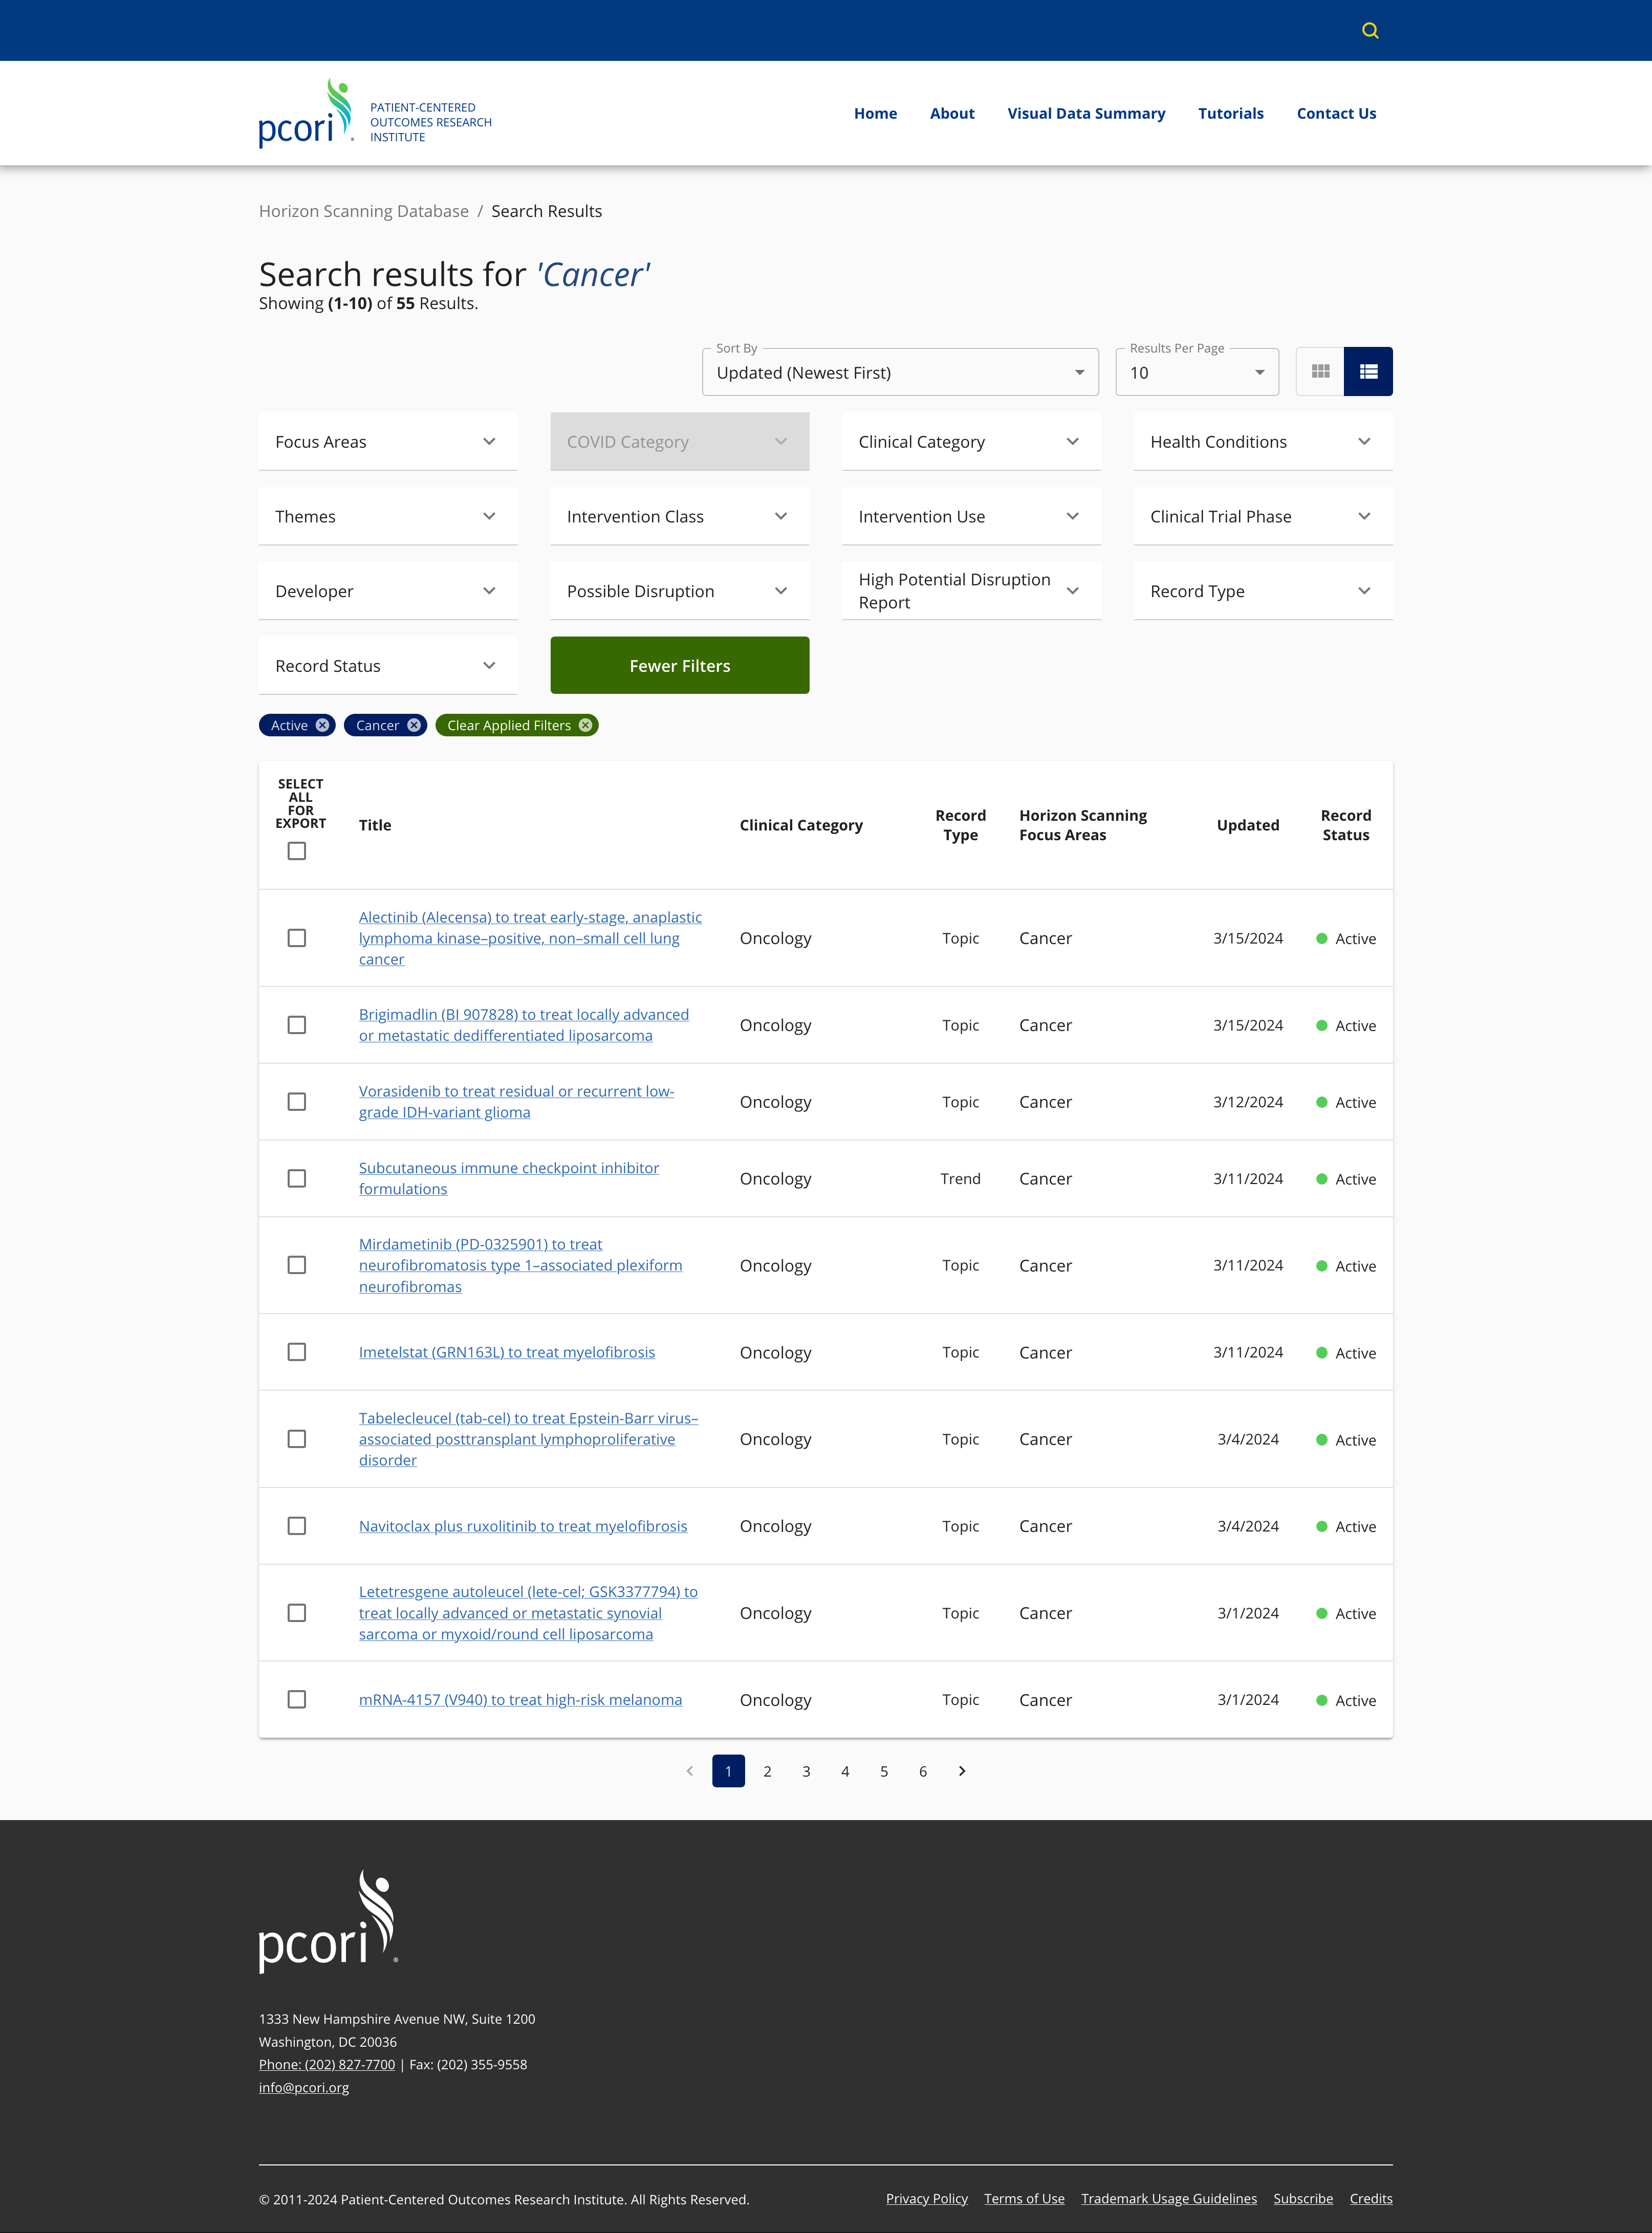
Task: Go to results page 3
Action: pos(806,1771)
